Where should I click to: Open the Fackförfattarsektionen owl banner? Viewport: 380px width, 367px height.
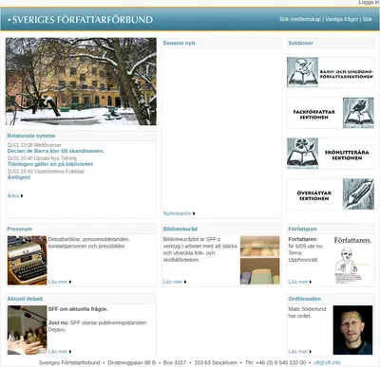[331, 113]
